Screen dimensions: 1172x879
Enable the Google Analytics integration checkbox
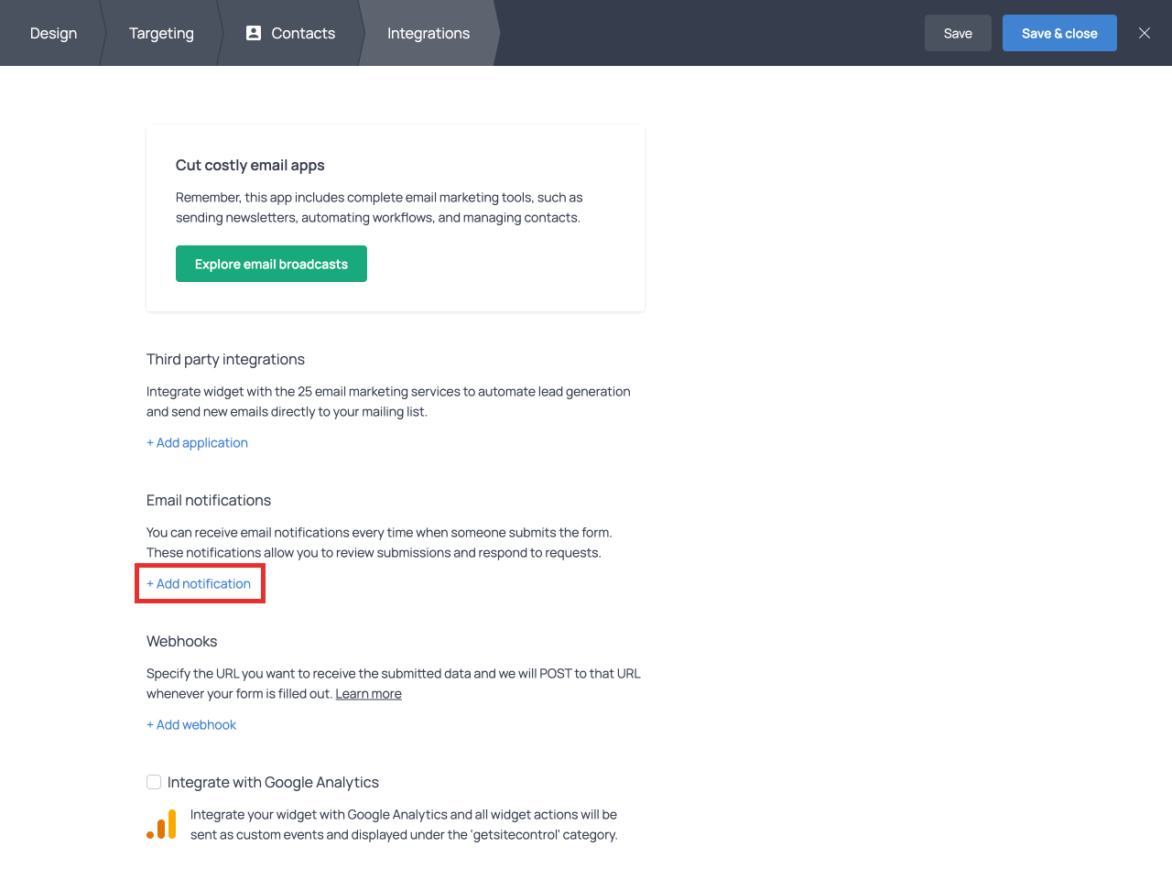coord(154,782)
